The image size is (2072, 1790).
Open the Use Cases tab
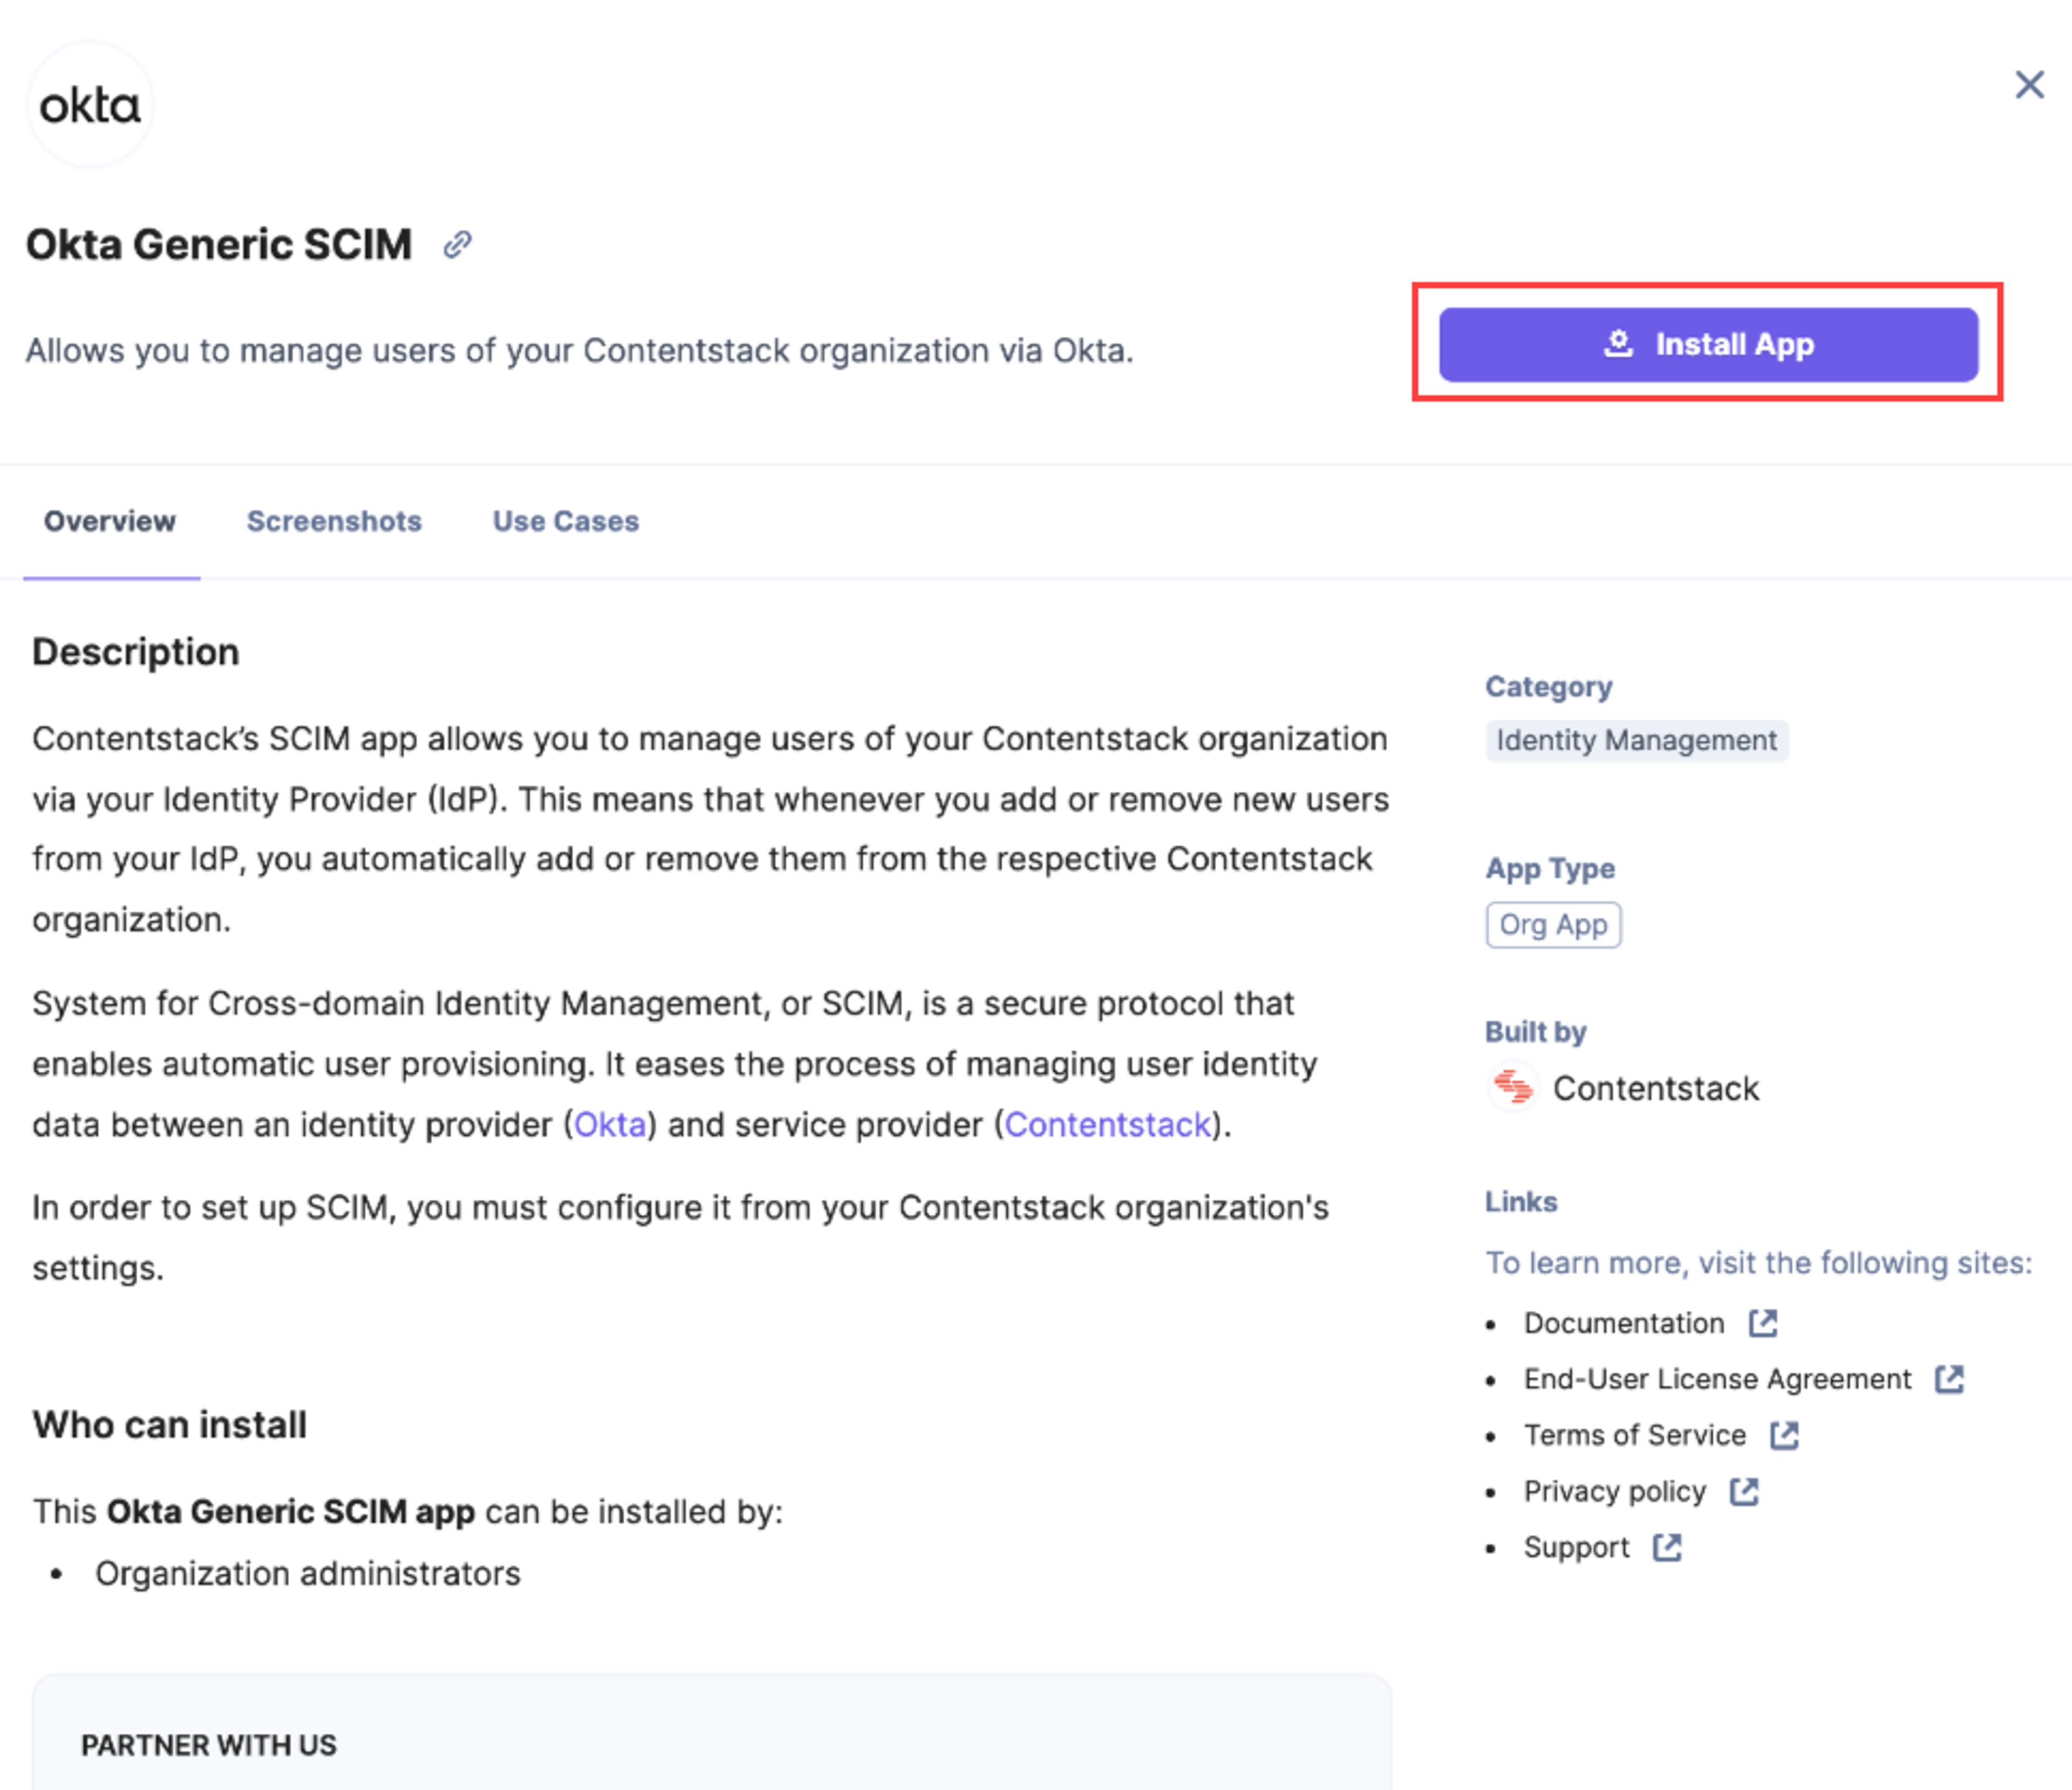coord(565,521)
